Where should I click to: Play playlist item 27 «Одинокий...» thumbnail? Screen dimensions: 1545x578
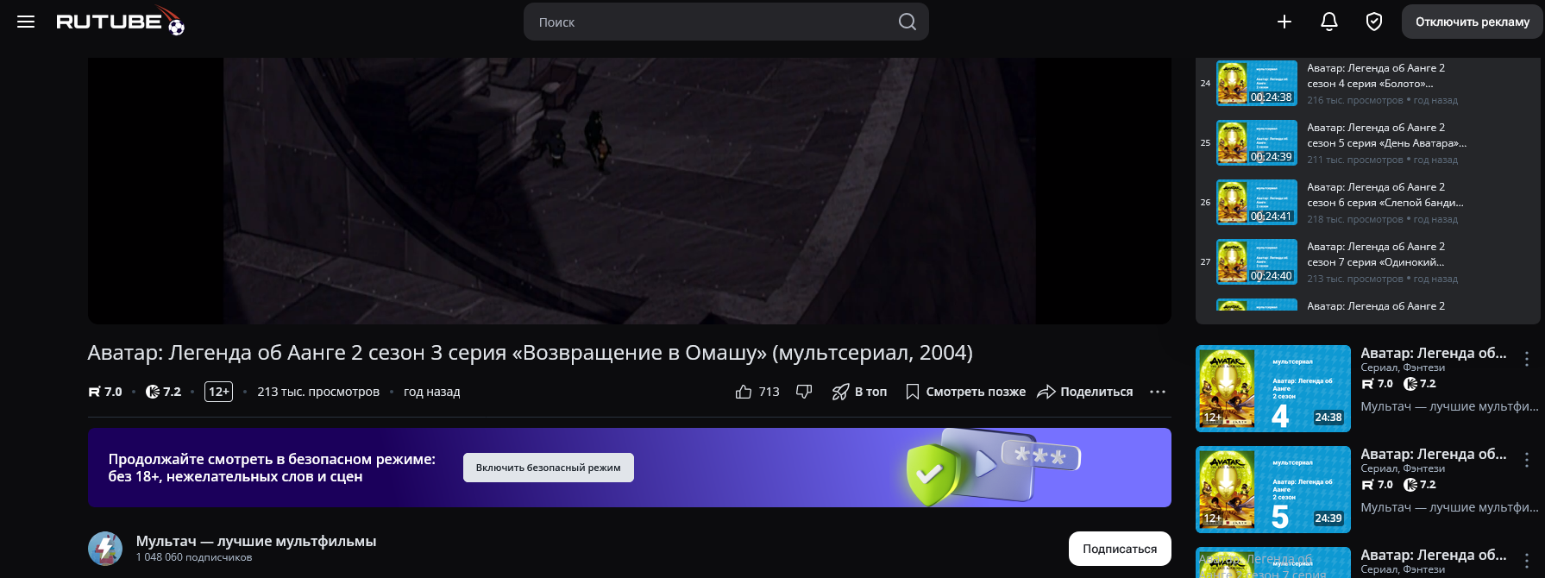coord(1257,262)
